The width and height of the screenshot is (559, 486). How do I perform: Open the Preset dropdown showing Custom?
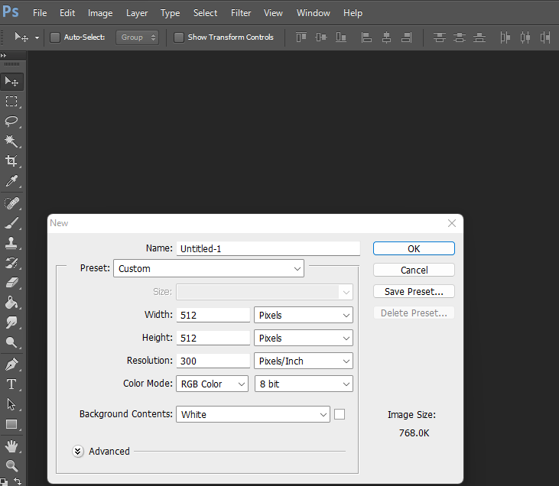click(209, 268)
